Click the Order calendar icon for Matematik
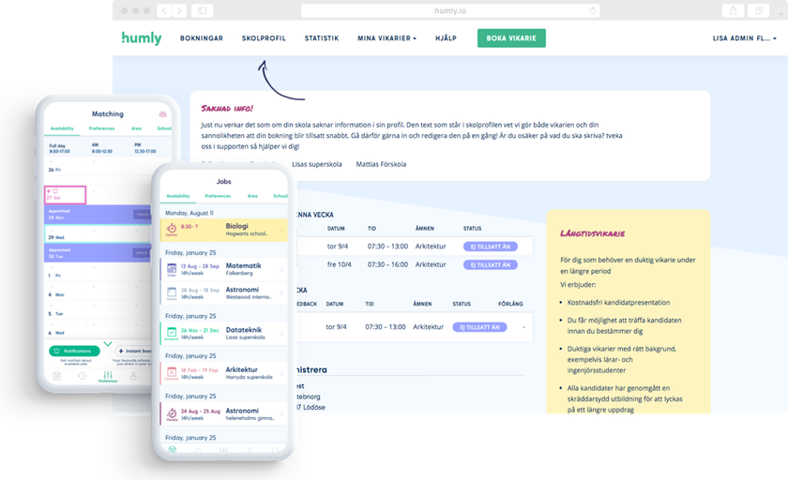The width and height of the screenshot is (788, 480). click(172, 270)
